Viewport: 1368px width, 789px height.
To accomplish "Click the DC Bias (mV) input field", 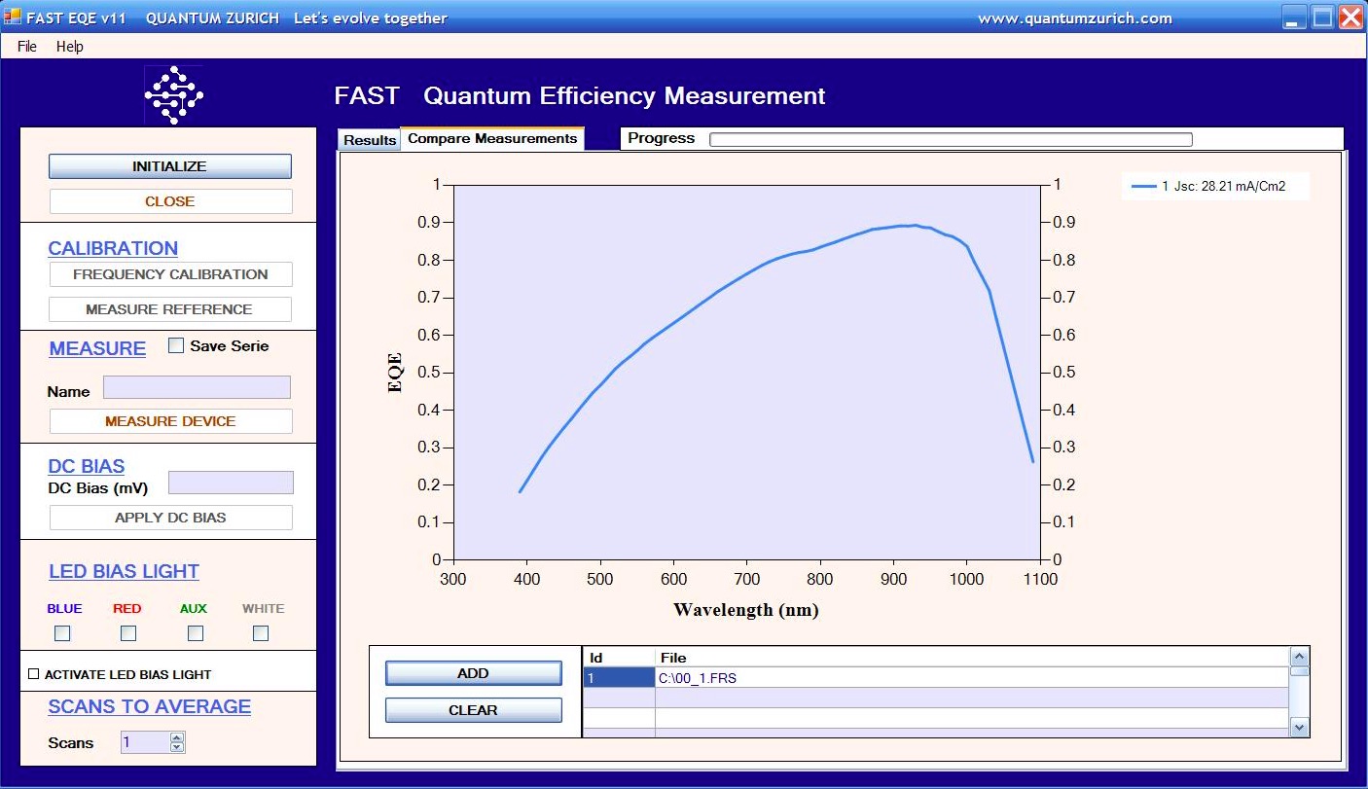I will click(x=231, y=483).
